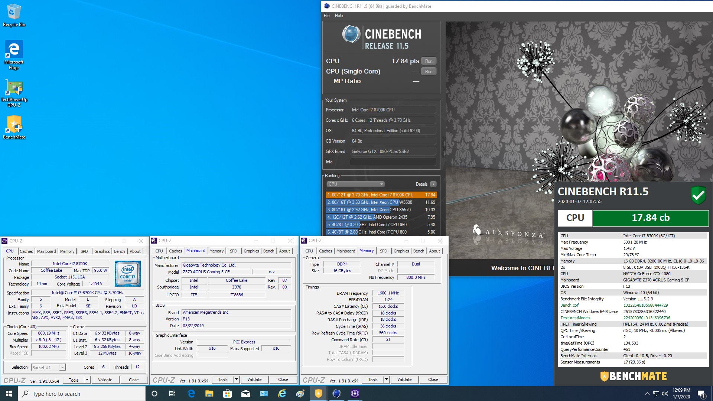Click DRAM Frequency value 1600.1 MHz
This screenshot has height=401, width=713.
[x=388, y=293]
